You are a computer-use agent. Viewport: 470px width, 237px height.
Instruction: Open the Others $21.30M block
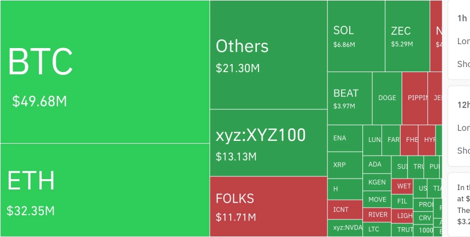(268, 55)
